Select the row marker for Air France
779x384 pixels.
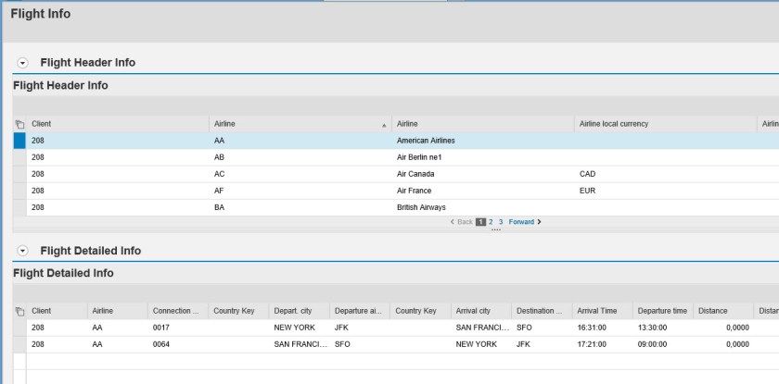point(19,191)
